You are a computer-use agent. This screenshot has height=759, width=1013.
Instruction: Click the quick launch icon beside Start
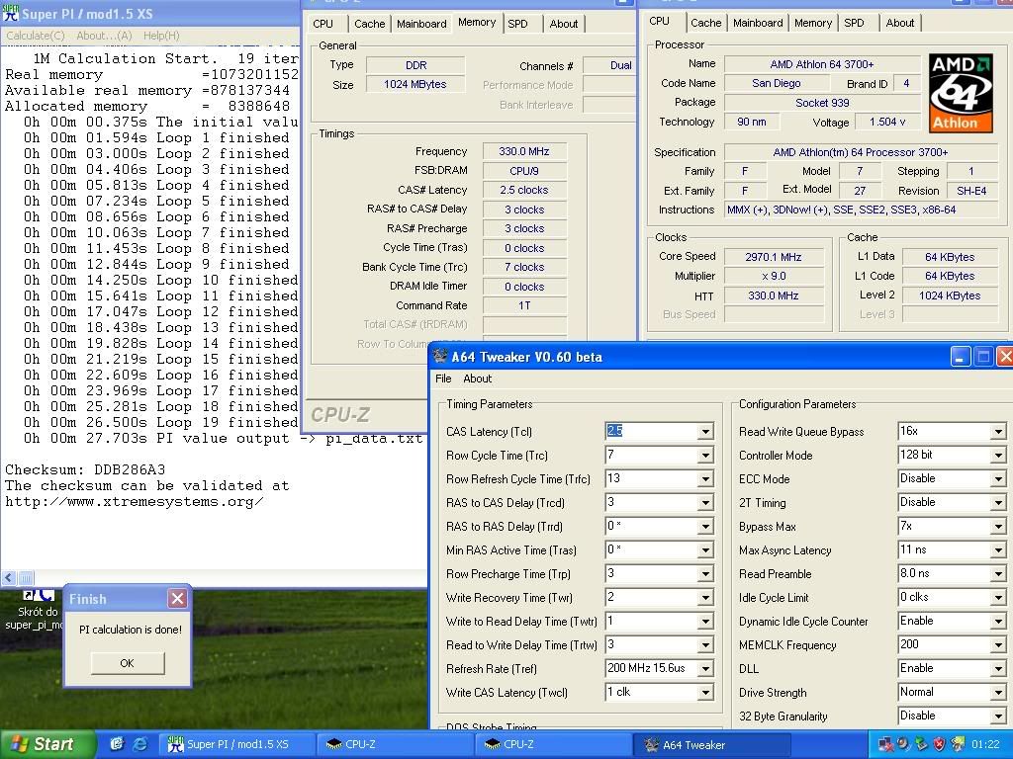click(117, 744)
